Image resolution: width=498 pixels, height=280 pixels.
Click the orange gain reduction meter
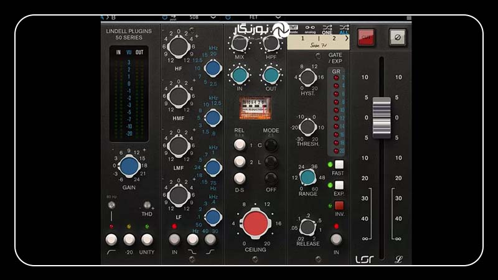255,108
